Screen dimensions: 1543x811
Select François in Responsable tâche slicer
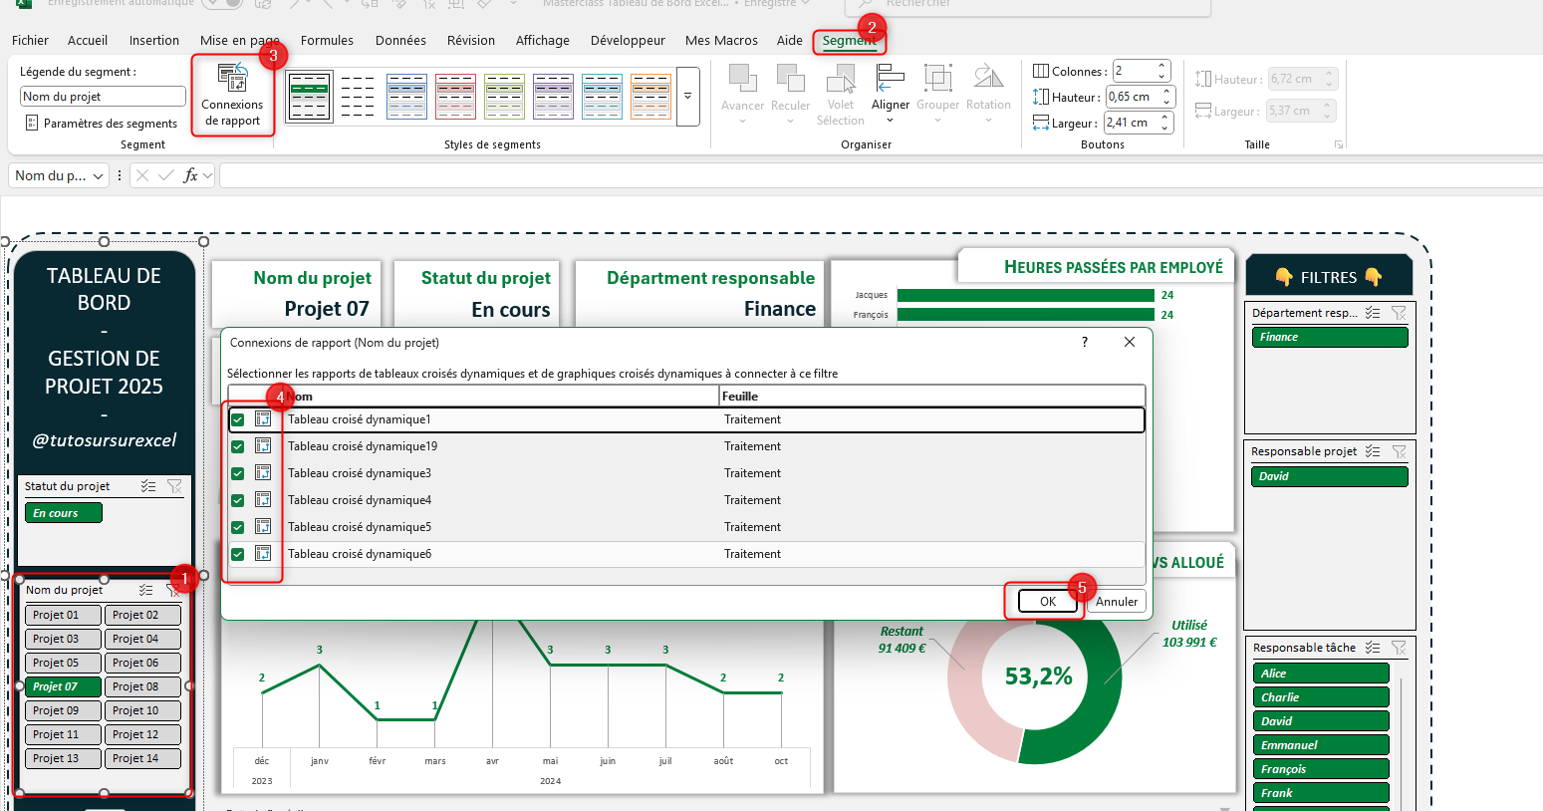tap(1320, 769)
